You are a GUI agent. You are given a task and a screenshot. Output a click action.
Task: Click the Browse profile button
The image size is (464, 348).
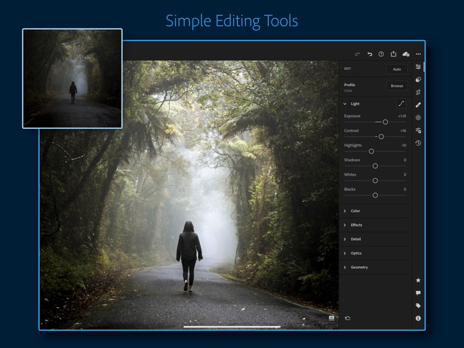coord(397,86)
